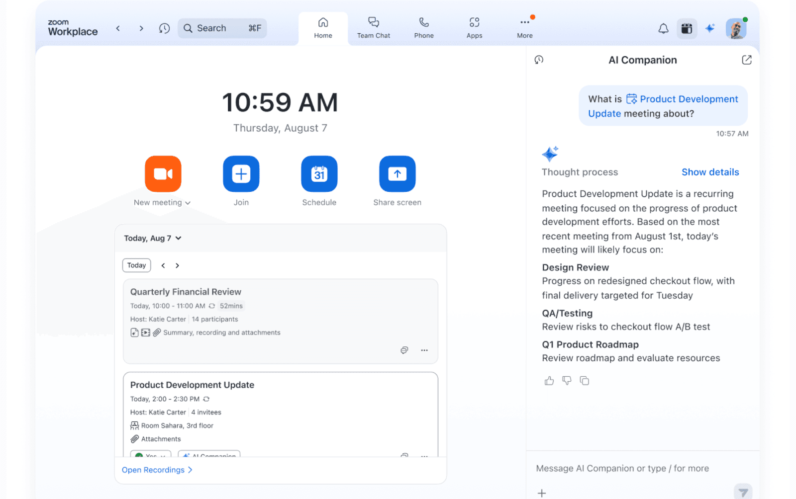The width and height of the screenshot is (796, 499).
Task: Open notifications with the bell icon
Action: [663, 29]
